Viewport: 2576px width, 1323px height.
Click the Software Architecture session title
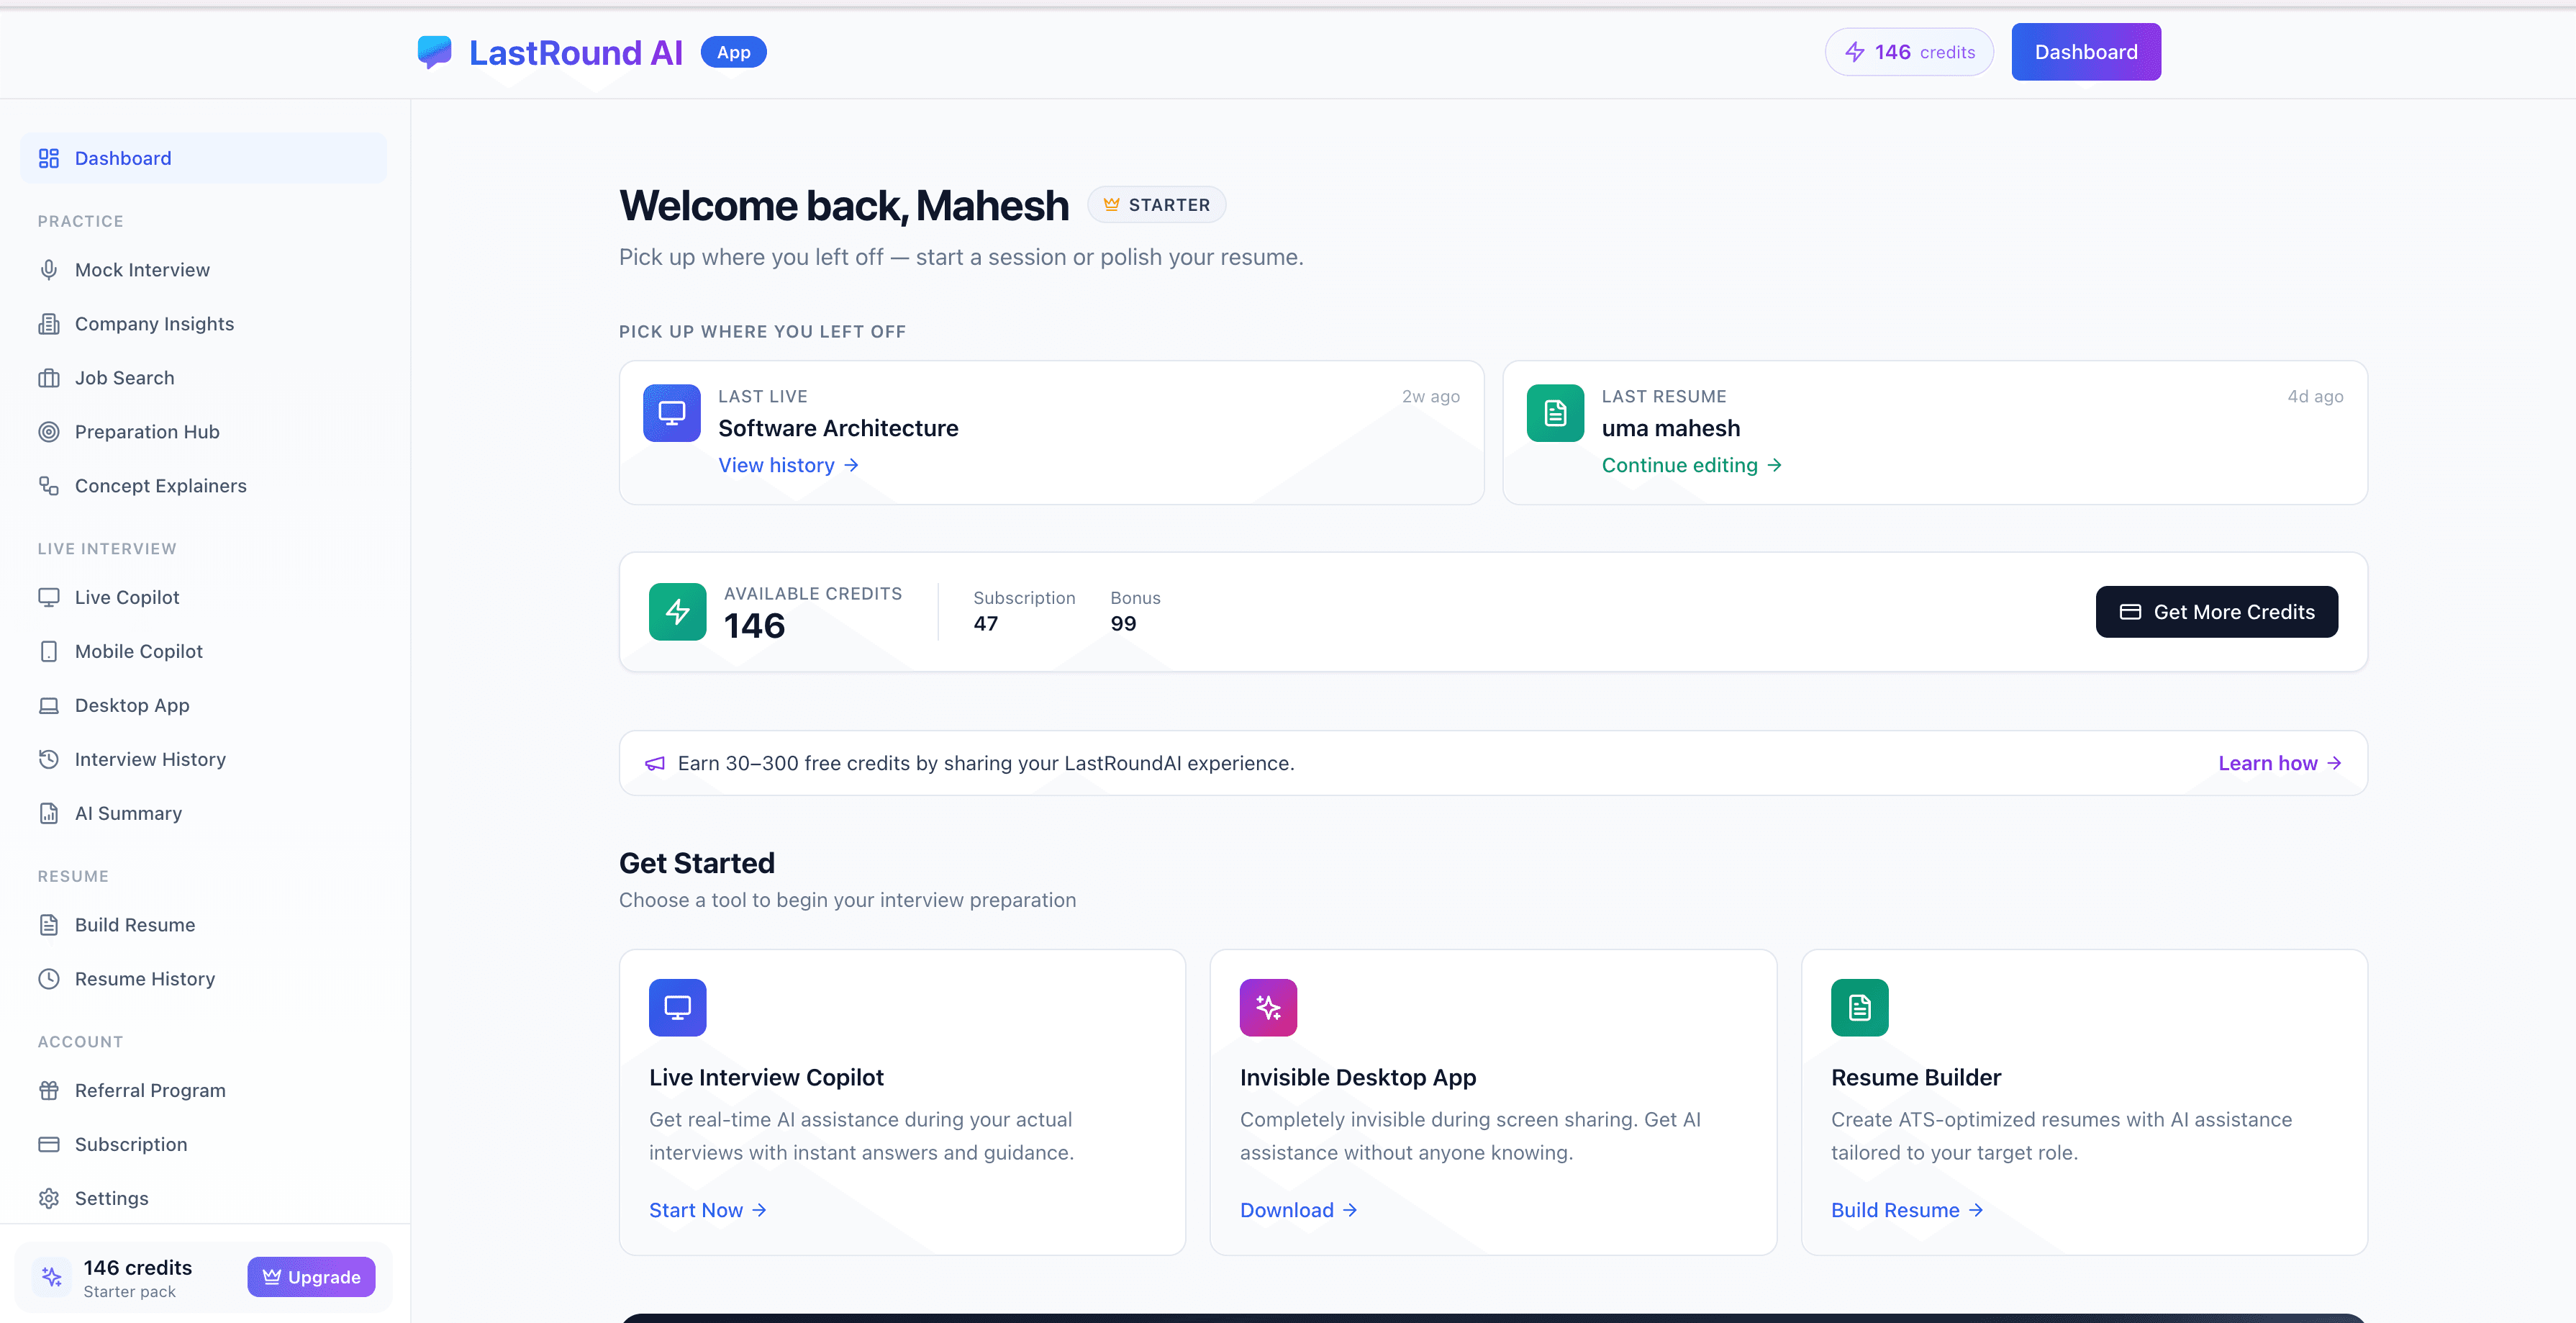click(838, 428)
